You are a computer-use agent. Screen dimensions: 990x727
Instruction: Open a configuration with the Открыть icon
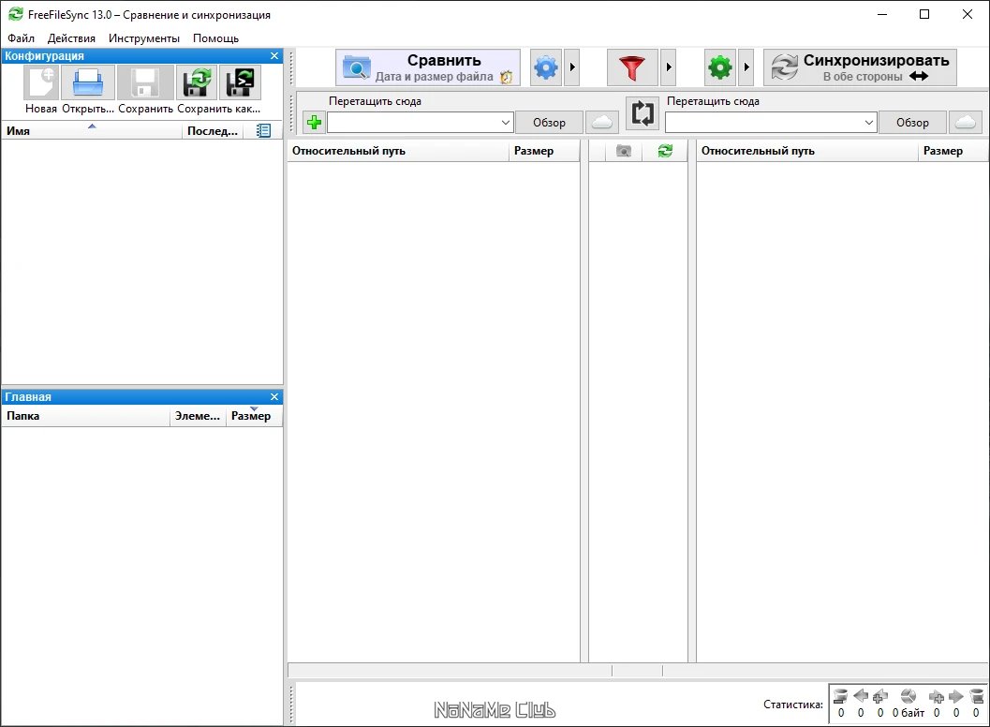click(88, 82)
